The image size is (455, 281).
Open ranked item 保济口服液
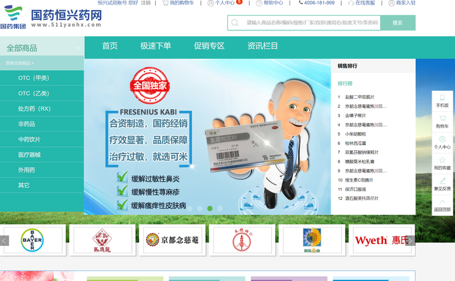tap(355, 190)
